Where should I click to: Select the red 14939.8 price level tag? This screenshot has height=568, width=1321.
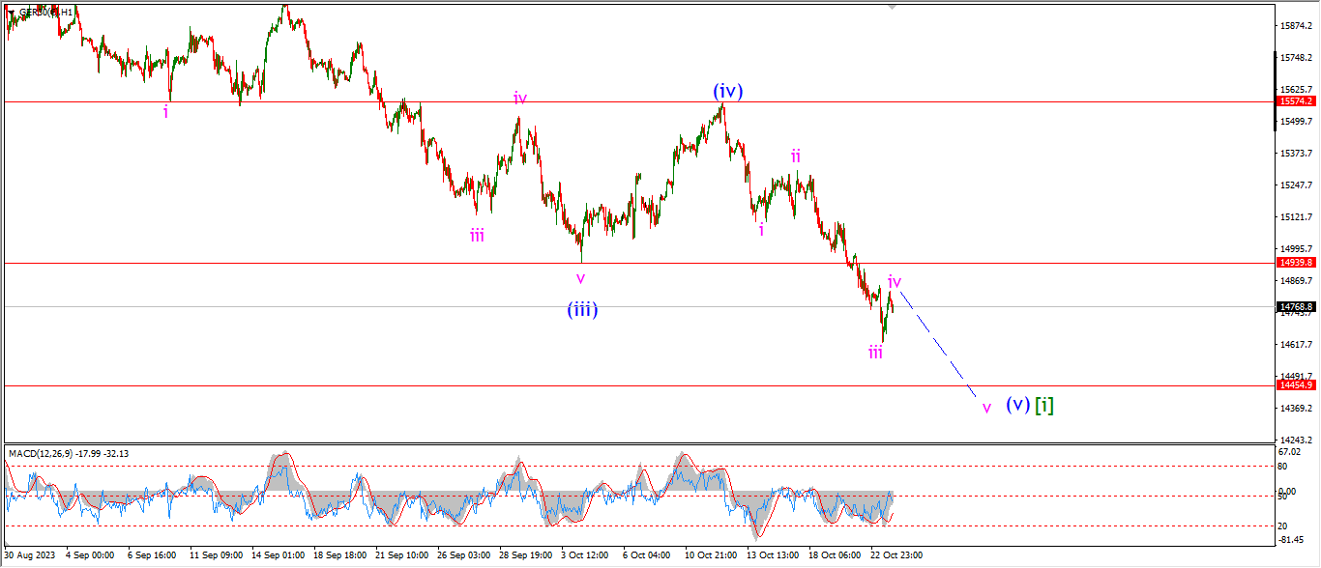[x=1296, y=262]
